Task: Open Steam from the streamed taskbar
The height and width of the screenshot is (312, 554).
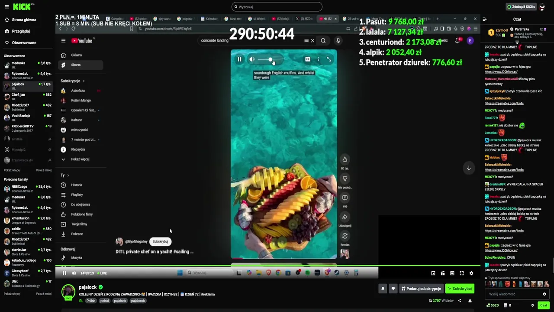Action: pyautogui.click(x=337, y=273)
